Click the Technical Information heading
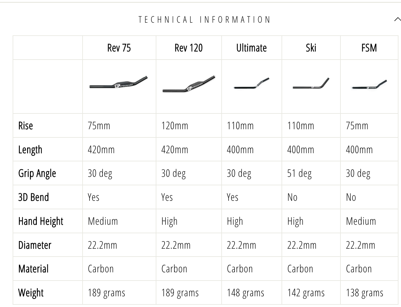Viewport: 401px width, 307px height. 205,20
